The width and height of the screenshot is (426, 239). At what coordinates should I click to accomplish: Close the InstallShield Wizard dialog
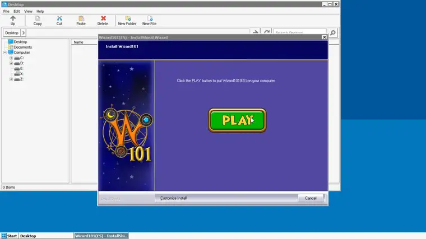[324, 37]
